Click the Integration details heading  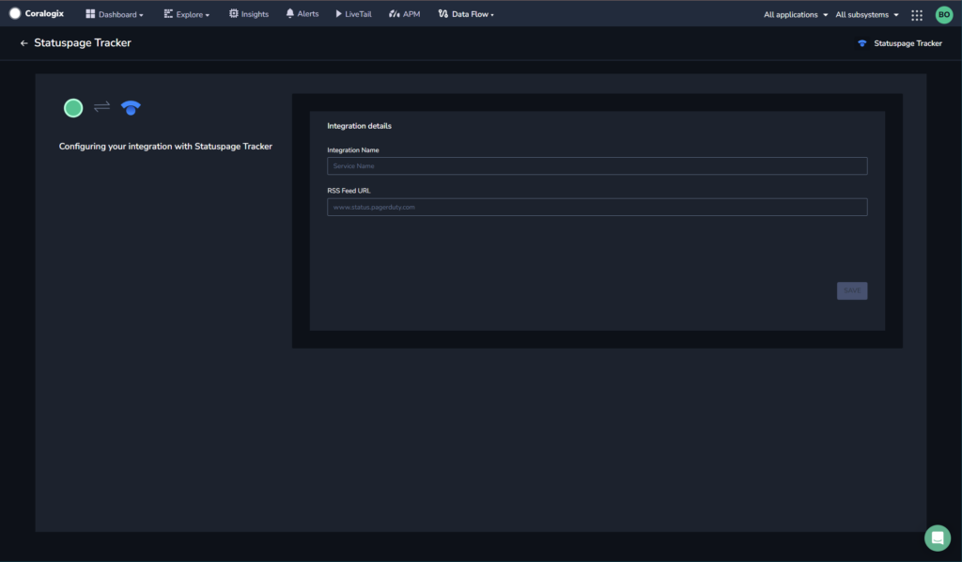pos(359,126)
